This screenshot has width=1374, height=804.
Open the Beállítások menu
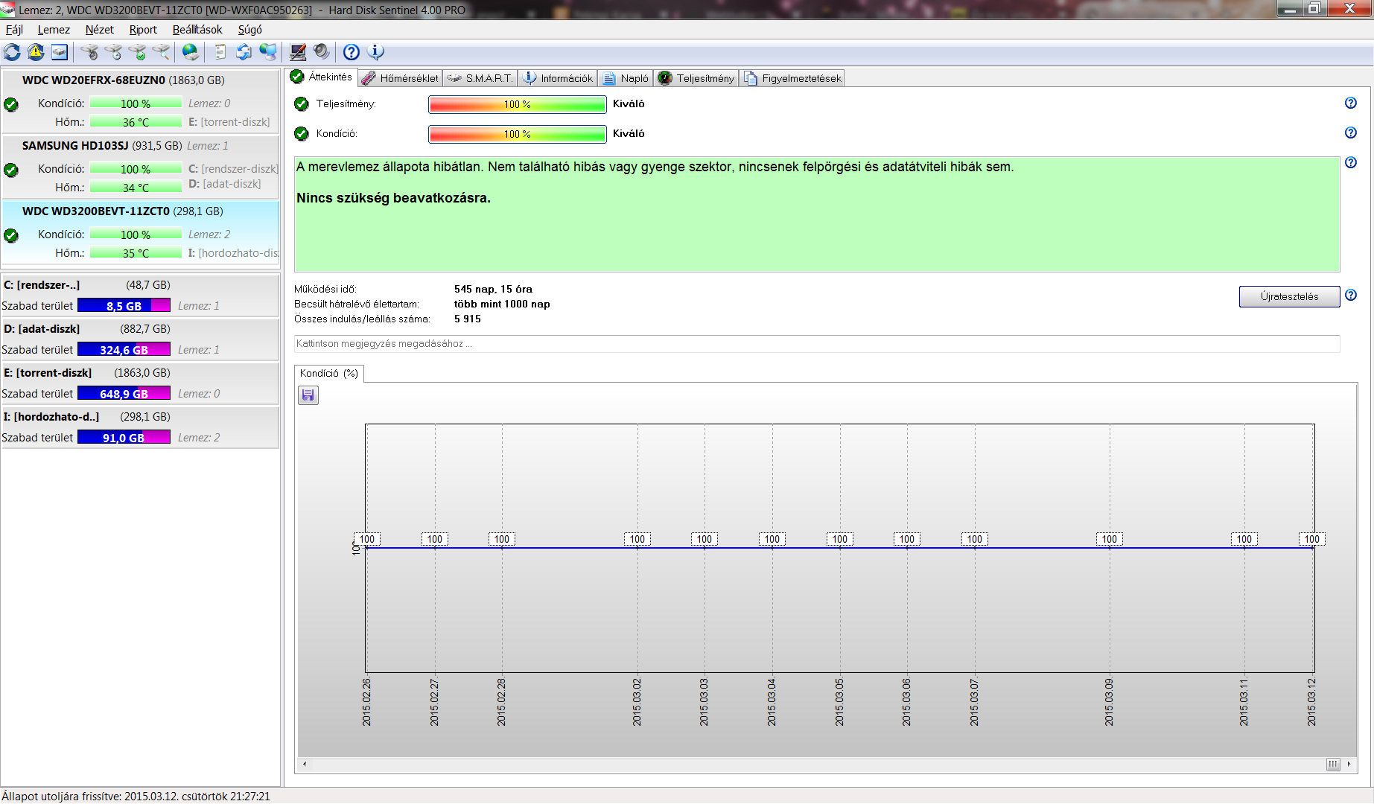pyautogui.click(x=197, y=30)
